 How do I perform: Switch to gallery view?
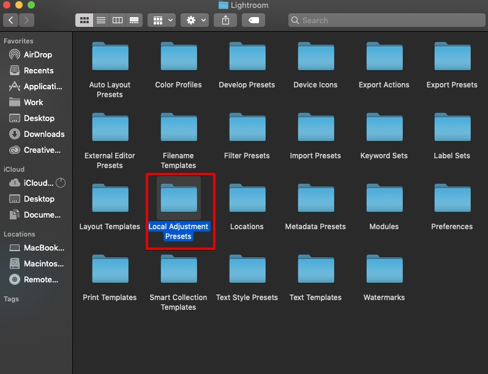coord(134,20)
